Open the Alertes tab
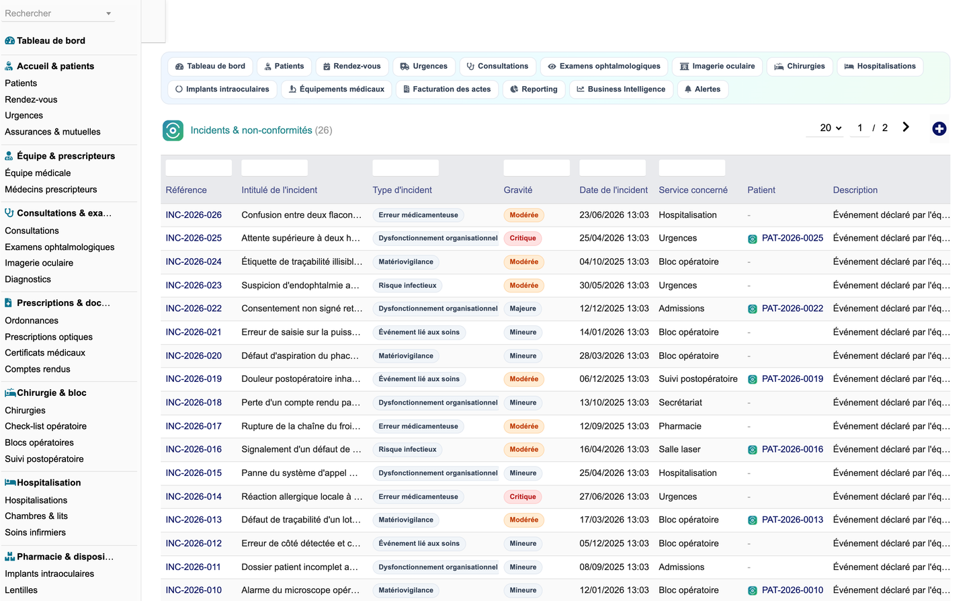Image resolution: width=971 pixels, height=601 pixels. (x=702, y=89)
